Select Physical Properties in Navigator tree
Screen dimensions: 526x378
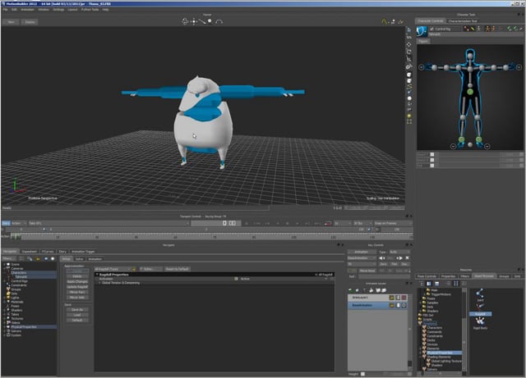[x=24, y=327]
